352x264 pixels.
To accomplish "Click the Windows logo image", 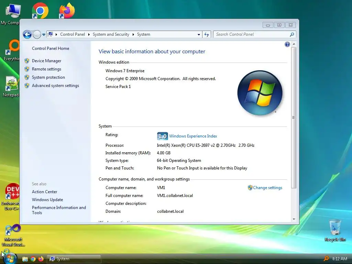I will point(260,93).
